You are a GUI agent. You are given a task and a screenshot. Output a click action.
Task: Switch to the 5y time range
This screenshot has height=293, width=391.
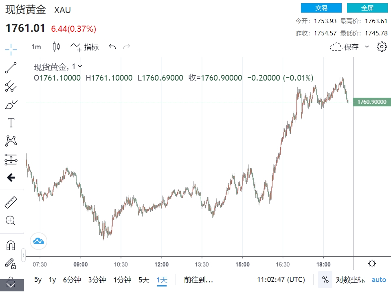click(38, 280)
